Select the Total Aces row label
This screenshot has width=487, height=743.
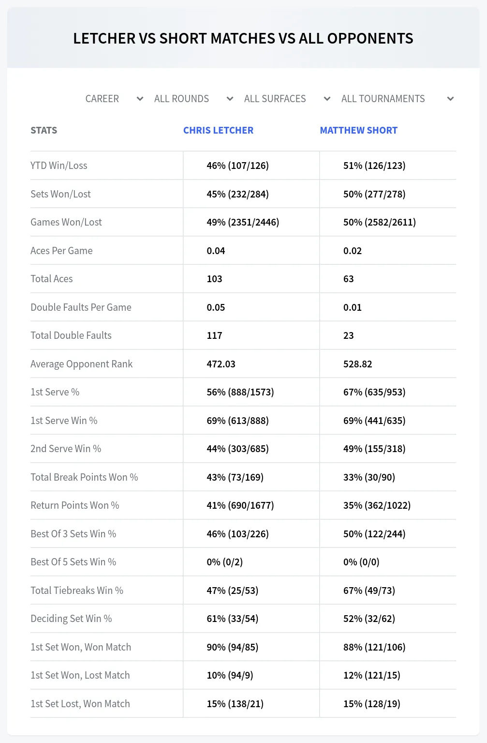pos(51,279)
